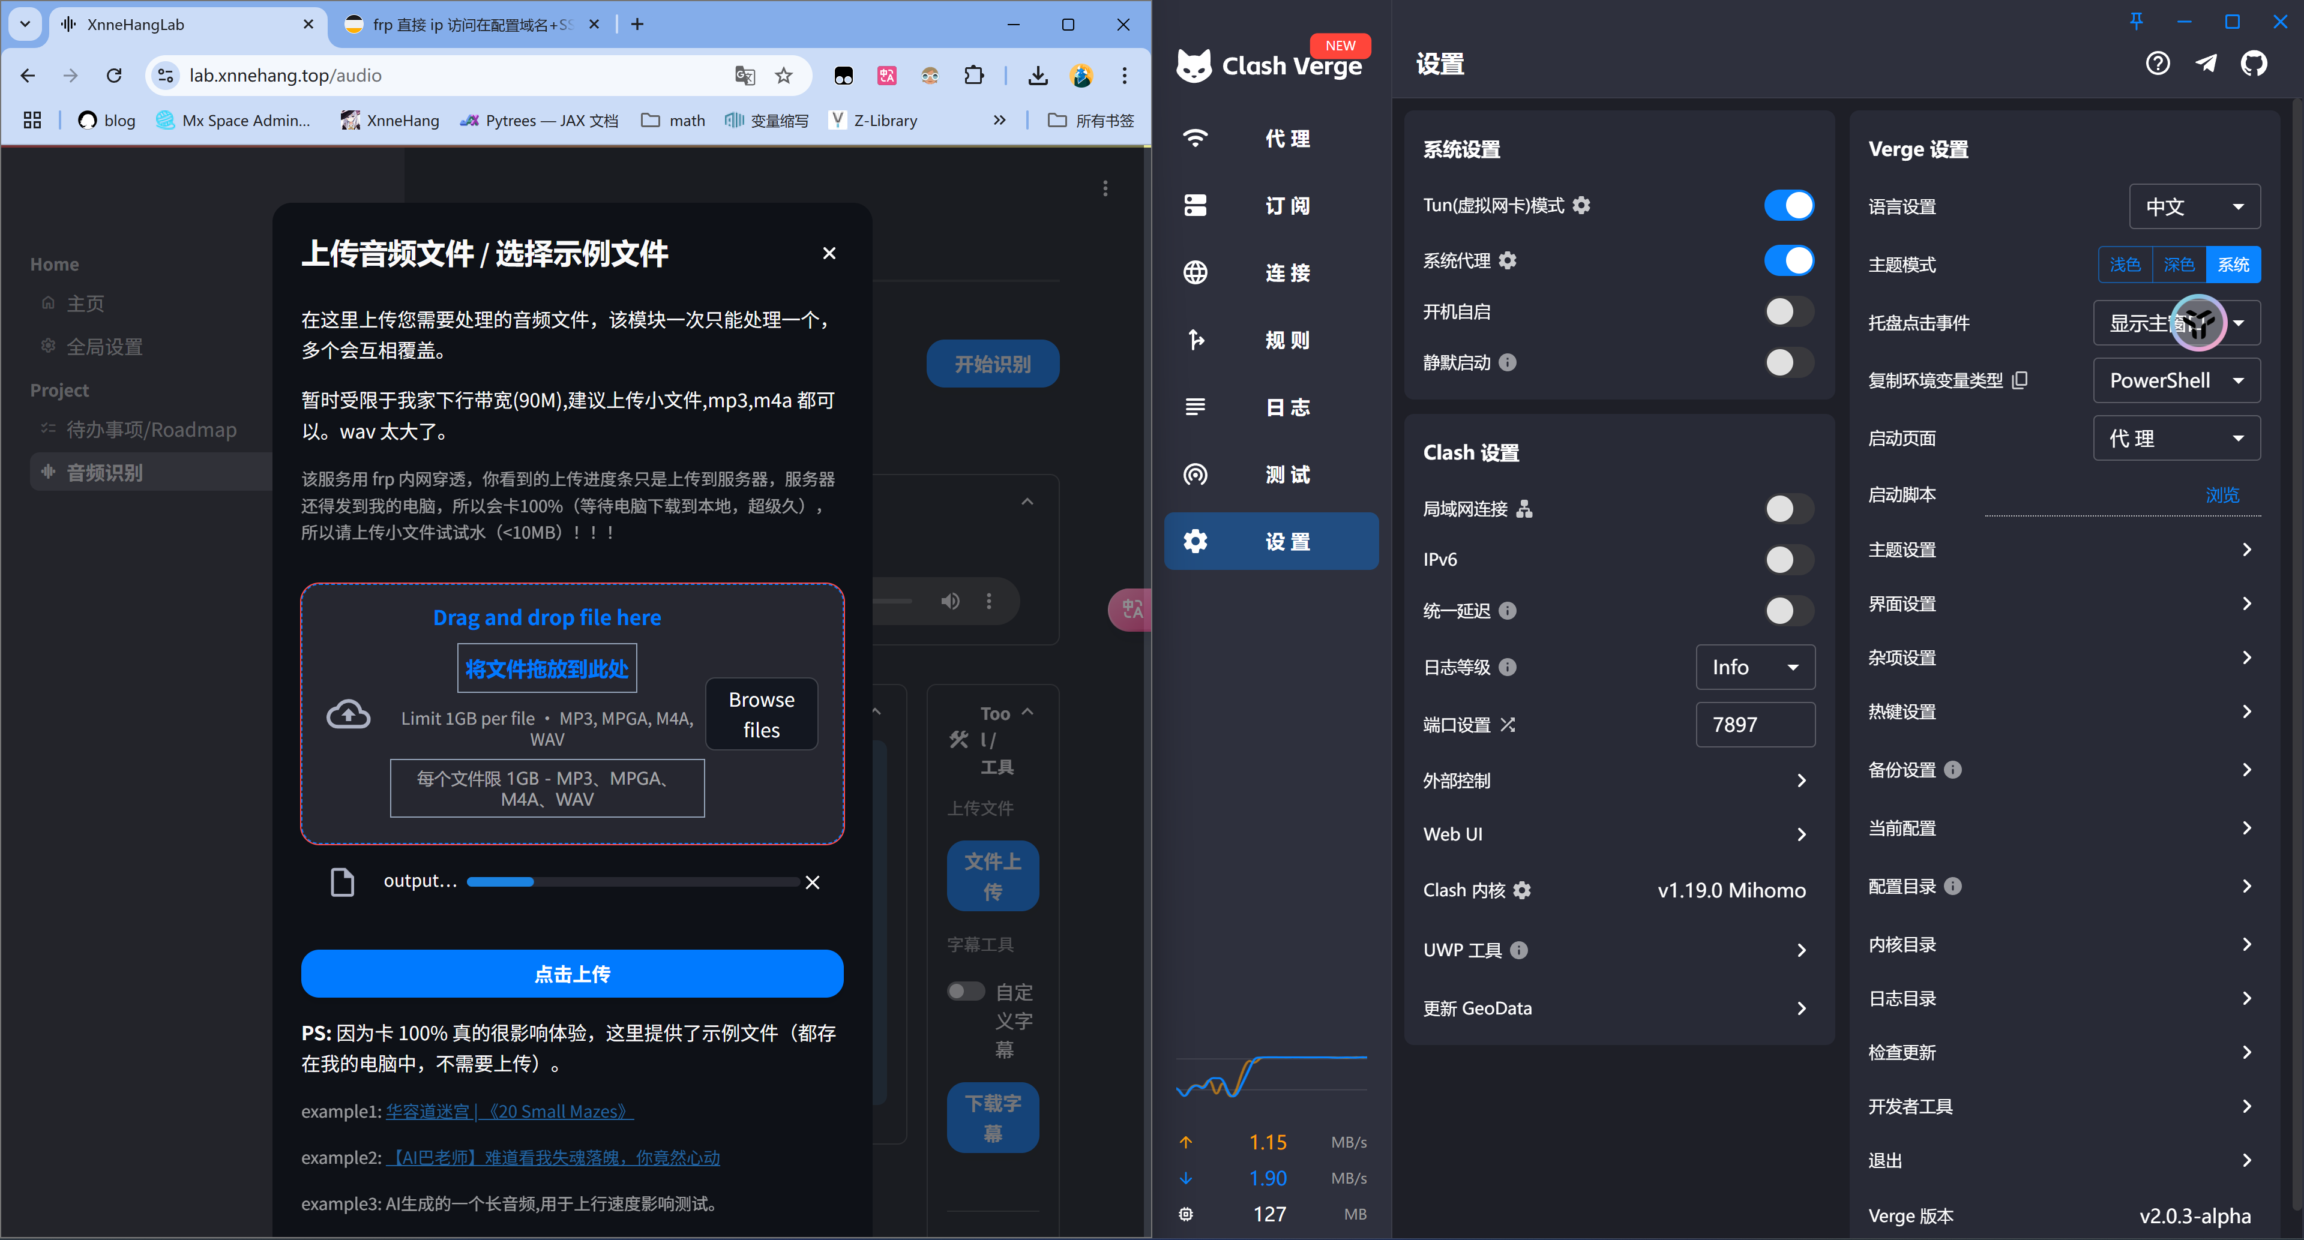2304x1240 pixels.
Task: Click the floating translate widget icon
Action: pyautogui.click(x=1131, y=610)
